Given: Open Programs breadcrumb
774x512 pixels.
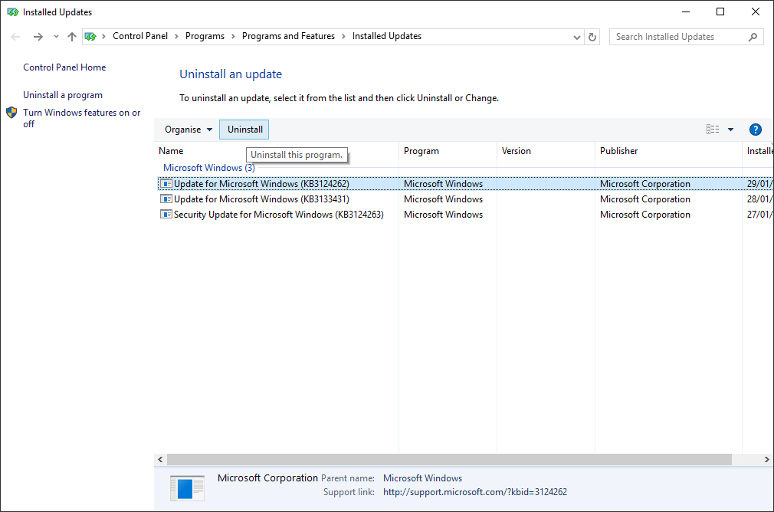Looking at the screenshot, I should pos(205,36).
